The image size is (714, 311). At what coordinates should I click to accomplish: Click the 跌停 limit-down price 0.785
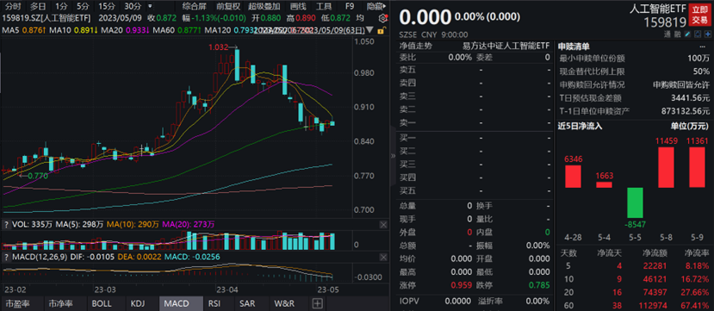540,285
